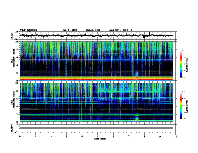Click time axis tick label "5"
This screenshot has width=198, height=153.
[x=98, y=136]
